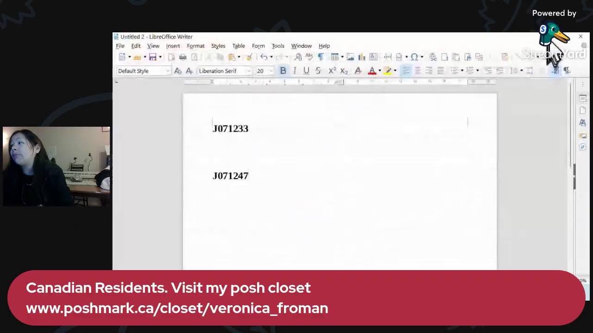Open the Tools menu
The image size is (593, 333).
click(x=278, y=46)
